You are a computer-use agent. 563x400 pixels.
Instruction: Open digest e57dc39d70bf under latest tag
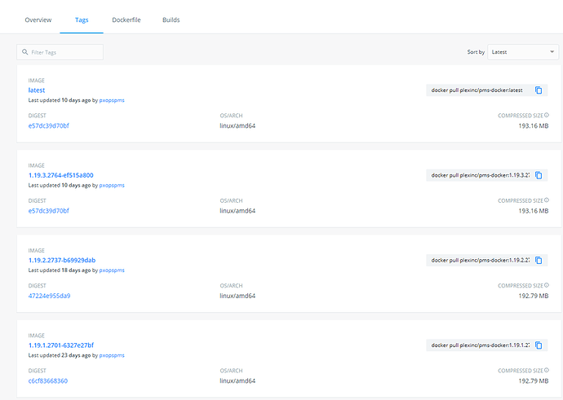49,126
